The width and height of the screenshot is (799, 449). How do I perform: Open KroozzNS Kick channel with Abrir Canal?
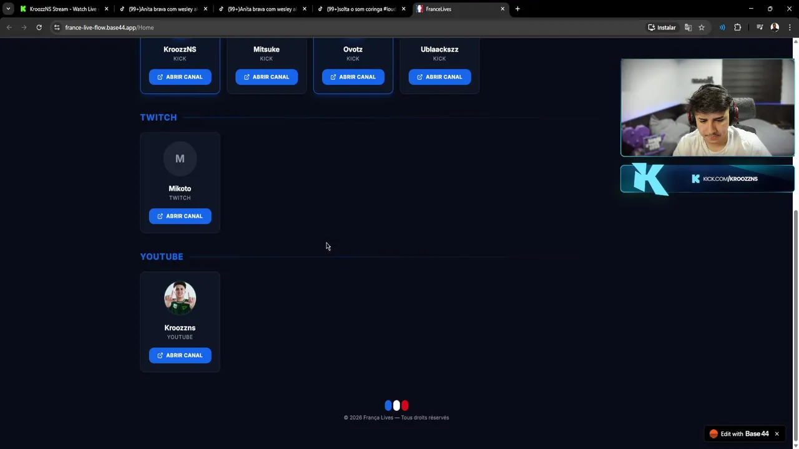[x=180, y=77]
